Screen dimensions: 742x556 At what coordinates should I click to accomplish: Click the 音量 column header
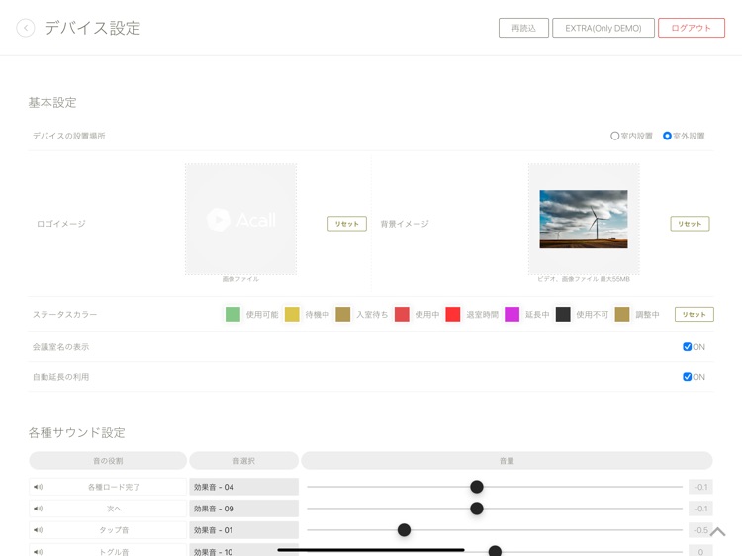tap(507, 461)
